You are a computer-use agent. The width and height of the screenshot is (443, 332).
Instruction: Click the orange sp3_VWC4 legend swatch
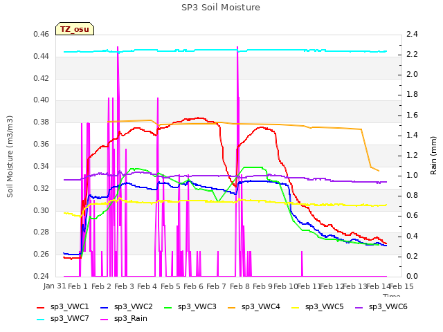point(232,307)
